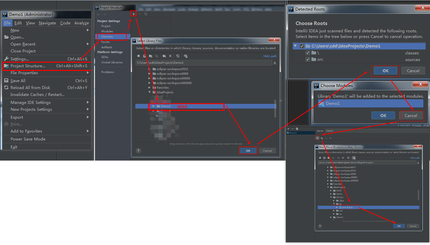Toggle show hidden files icon in Select Library Files
The width and height of the screenshot is (430, 245).
[186, 56]
